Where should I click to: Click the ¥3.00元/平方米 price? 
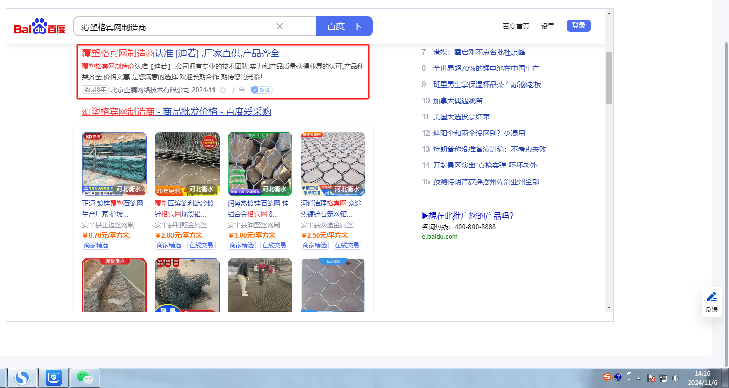click(251, 235)
